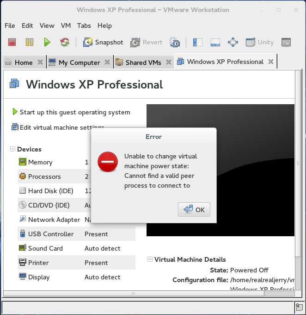Click the vertical scrollbar of the VM page
This screenshot has height=315, width=306.
(x=298, y=163)
